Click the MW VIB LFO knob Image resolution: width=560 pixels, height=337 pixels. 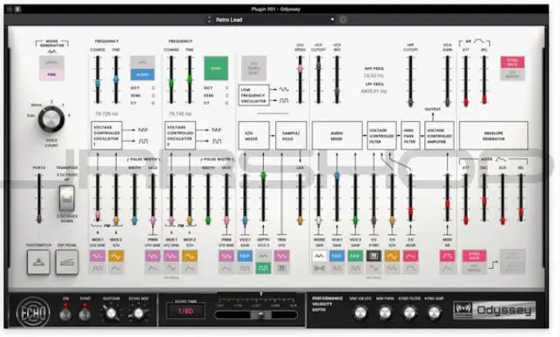361,313
